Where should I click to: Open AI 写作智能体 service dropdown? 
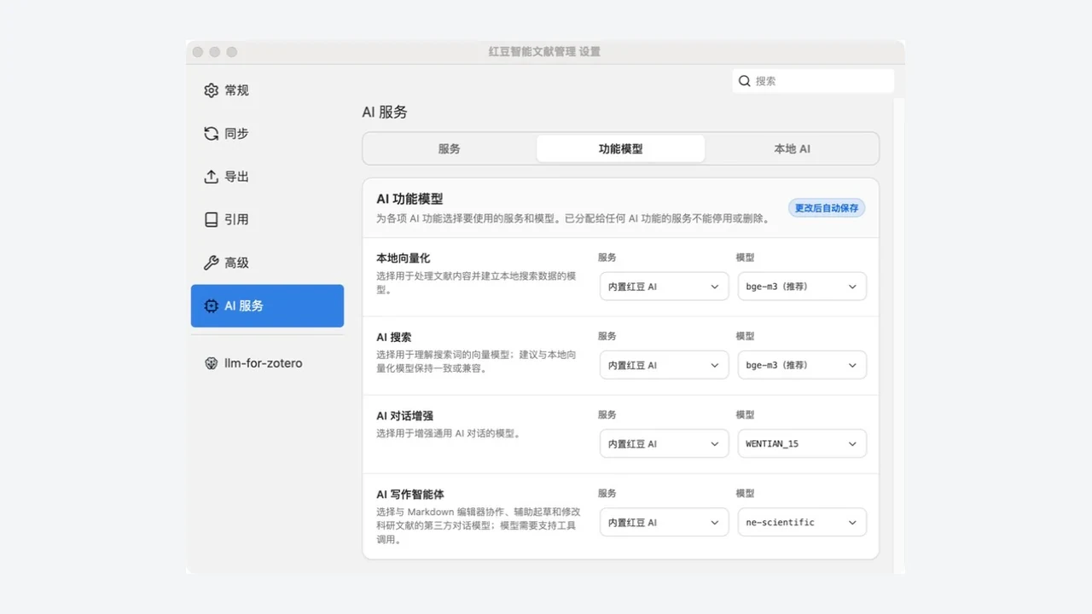664,522
